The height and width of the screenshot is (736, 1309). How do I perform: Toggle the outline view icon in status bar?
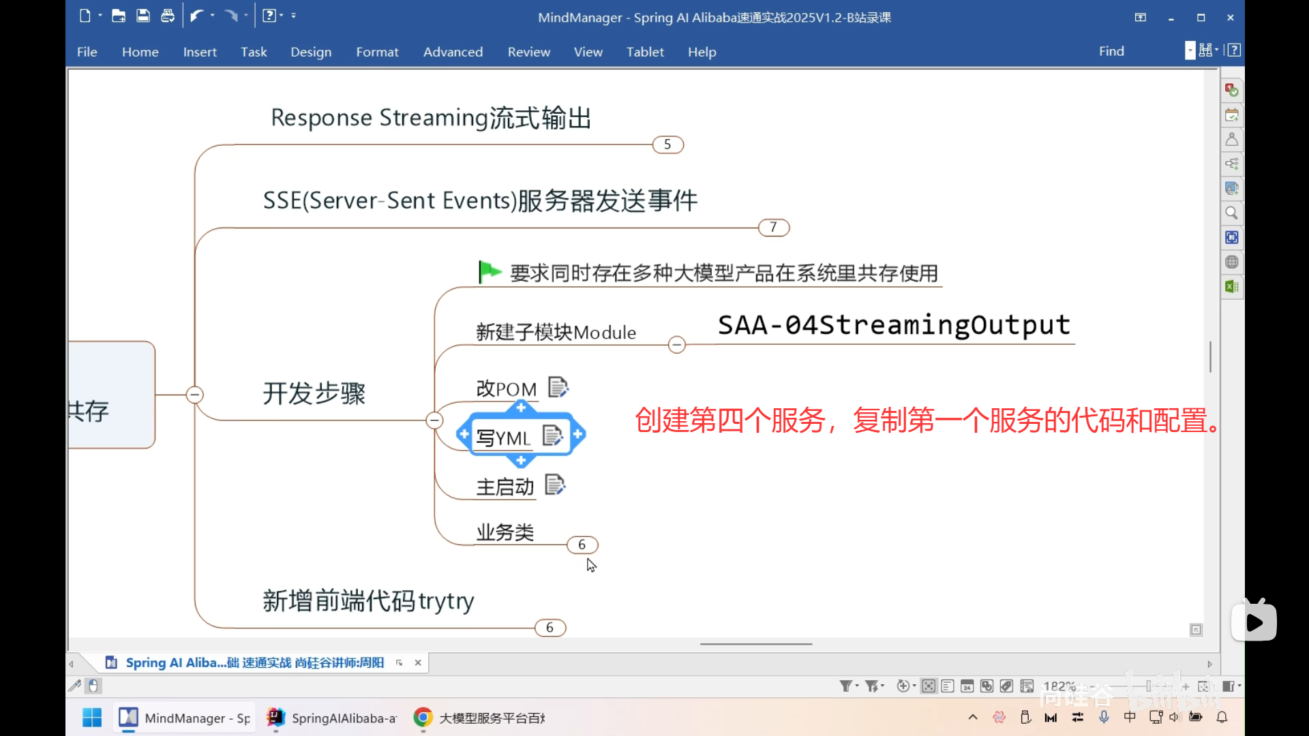[947, 686]
